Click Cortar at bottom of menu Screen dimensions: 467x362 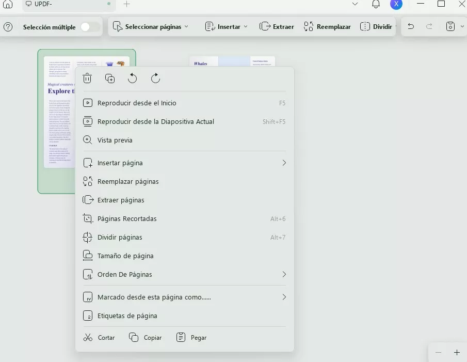pos(99,337)
